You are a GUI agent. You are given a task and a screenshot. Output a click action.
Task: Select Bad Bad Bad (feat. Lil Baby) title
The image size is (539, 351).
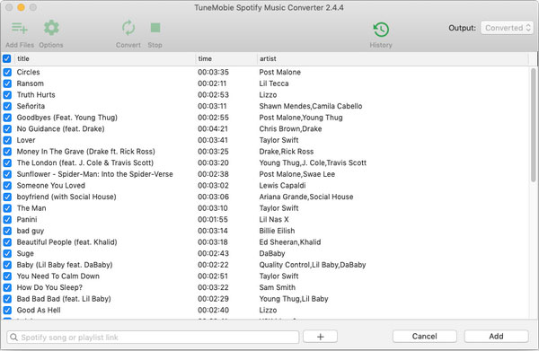click(64, 299)
